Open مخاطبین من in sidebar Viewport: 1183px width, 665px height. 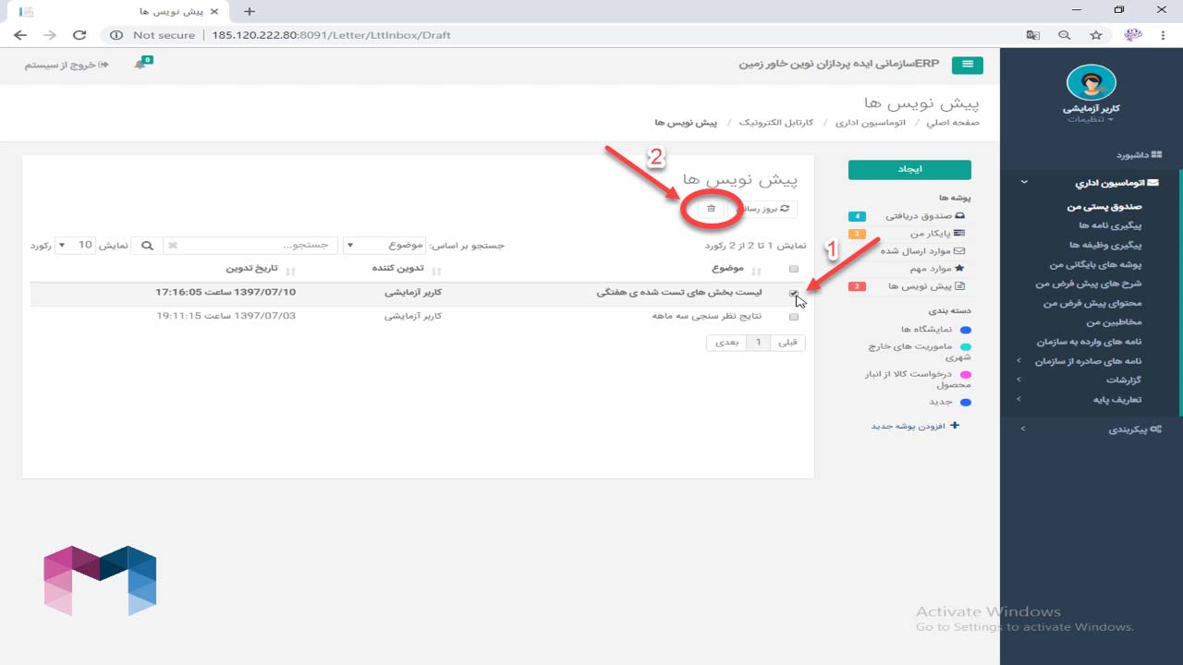pos(1115,322)
